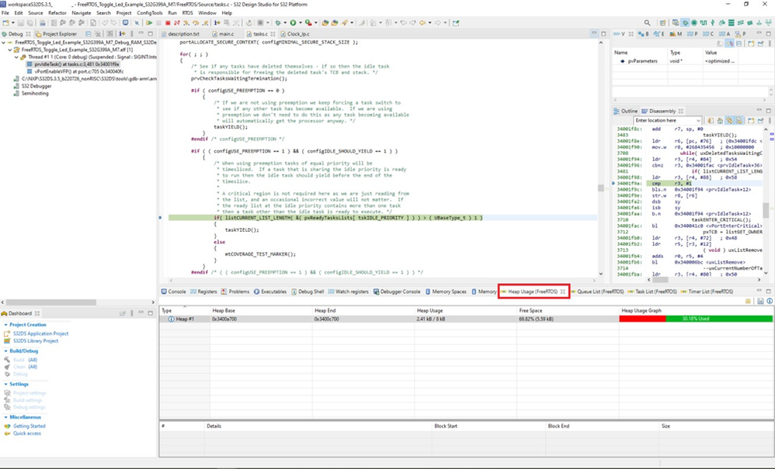Click S32DS Application Project link

point(40,334)
